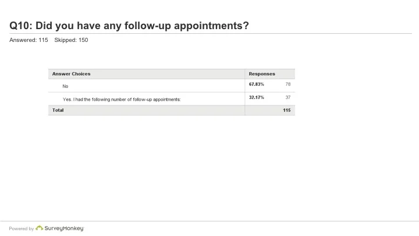Select the 'Yes, I had the following' row
This screenshot has width=419, height=236.
172,98
